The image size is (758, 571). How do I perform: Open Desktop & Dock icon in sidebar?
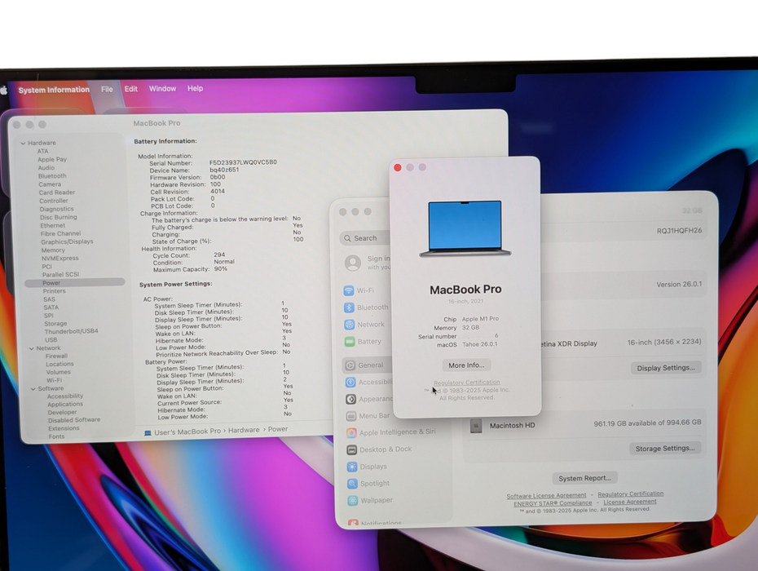[352, 449]
